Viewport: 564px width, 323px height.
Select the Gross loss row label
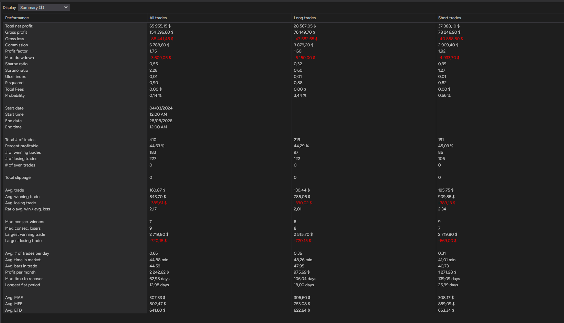[15, 39]
